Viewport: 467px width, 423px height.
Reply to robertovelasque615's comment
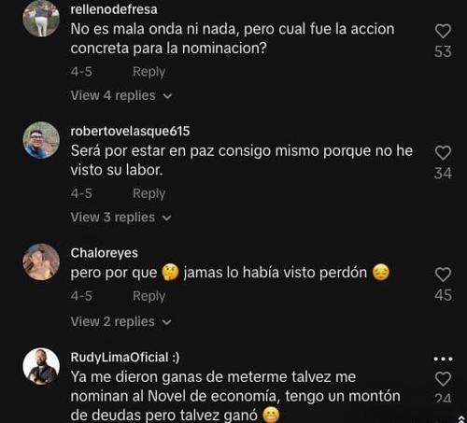(x=149, y=193)
